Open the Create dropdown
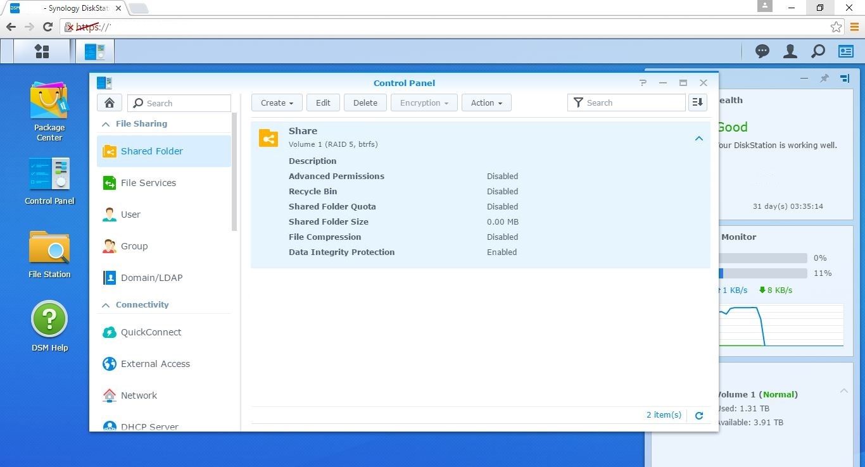The image size is (865, 467). point(277,103)
